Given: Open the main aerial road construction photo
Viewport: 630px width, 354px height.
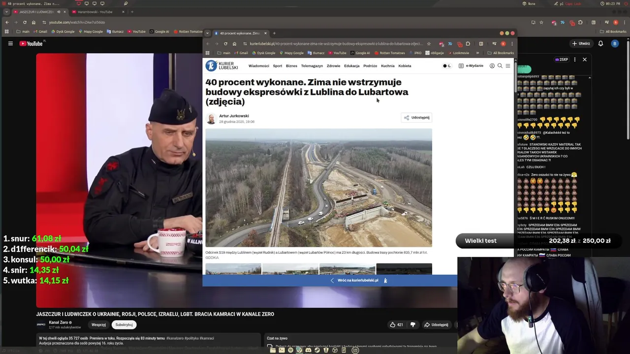Looking at the screenshot, I should click(x=318, y=188).
